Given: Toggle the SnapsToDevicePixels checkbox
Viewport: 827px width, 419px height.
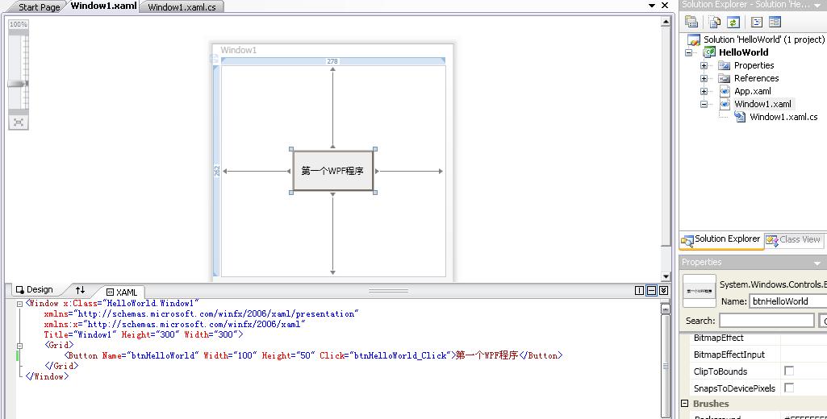Looking at the screenshot, I should click(789, 388).
